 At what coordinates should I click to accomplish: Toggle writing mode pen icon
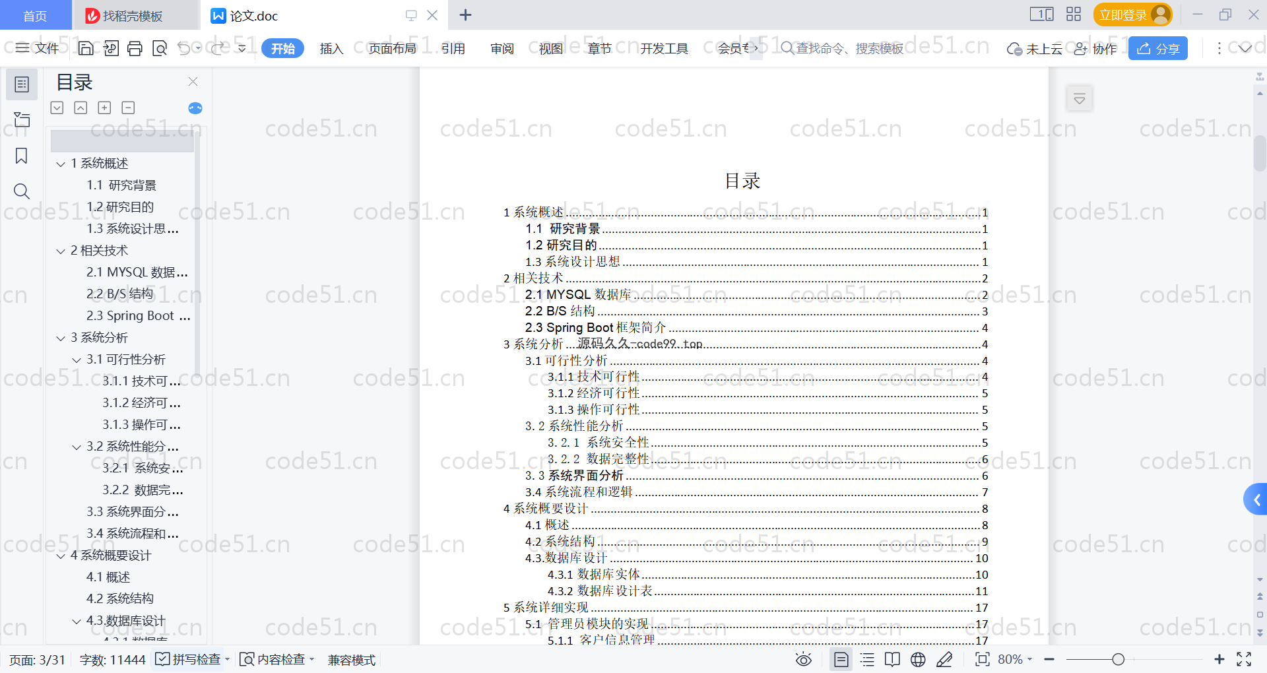click(944, 659)
